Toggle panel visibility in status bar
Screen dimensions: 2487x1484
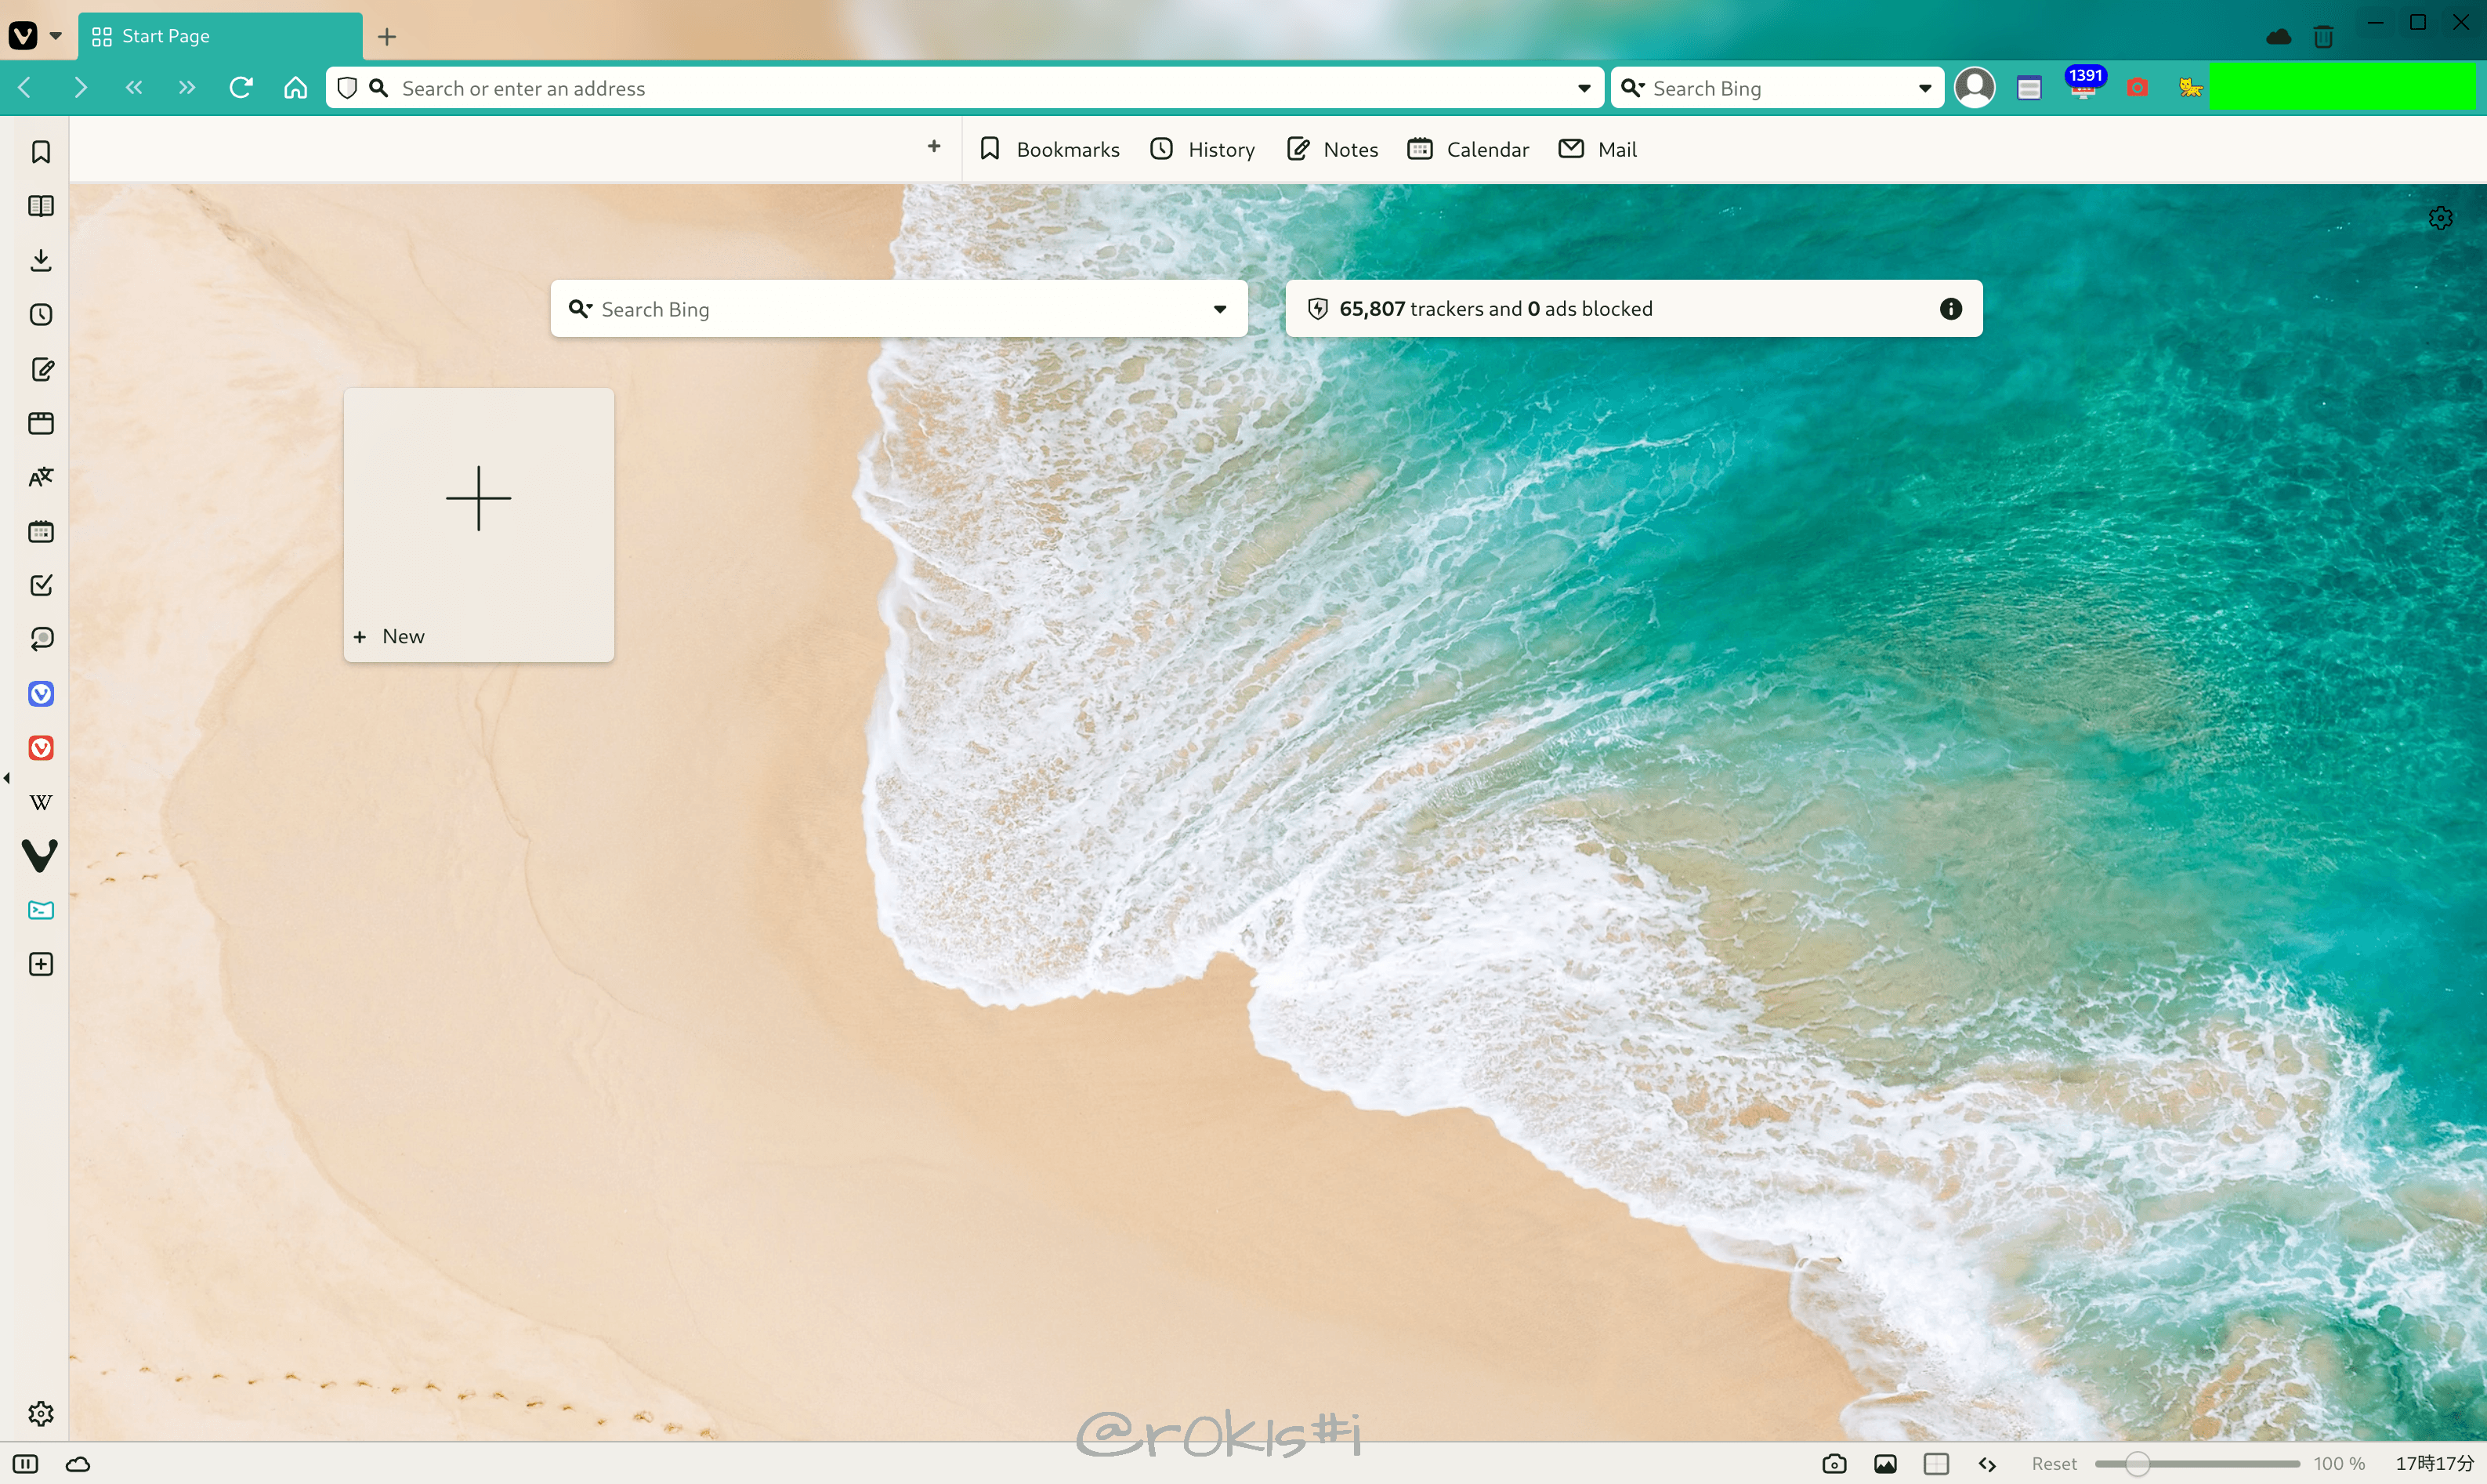pos(26,1464)
